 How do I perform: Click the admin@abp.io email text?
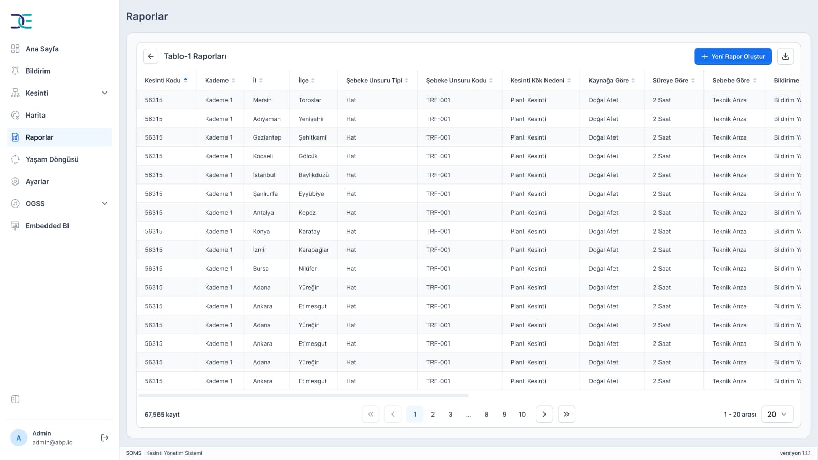52,442
